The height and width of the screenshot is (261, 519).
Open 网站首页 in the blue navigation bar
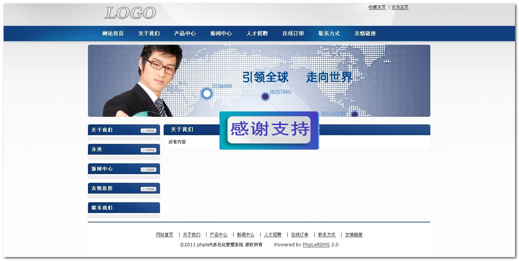pos(113,34)
